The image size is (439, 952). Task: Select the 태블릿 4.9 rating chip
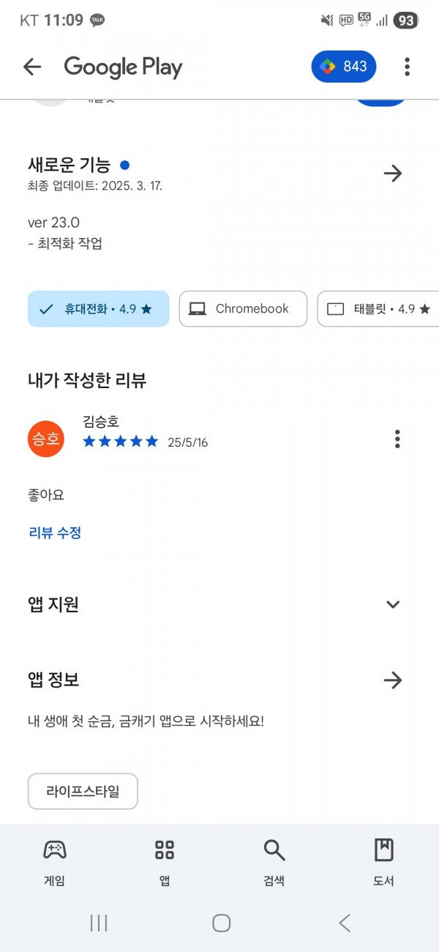(x=378, y=309)
